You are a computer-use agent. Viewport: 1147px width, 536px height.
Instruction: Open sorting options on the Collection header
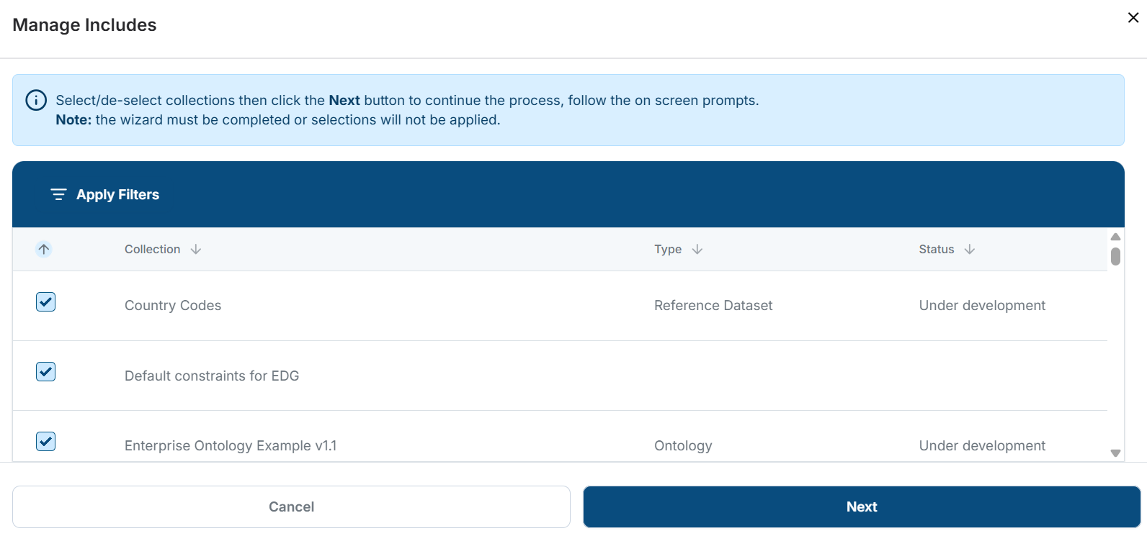click(196, 249)
